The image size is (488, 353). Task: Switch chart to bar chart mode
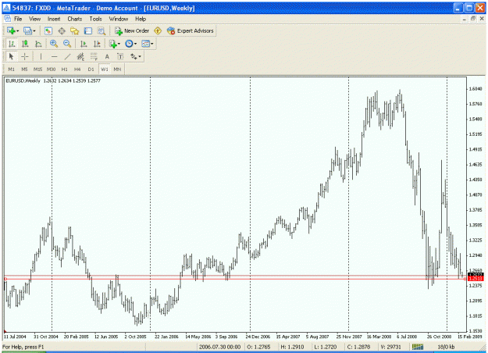pos(12,44)
